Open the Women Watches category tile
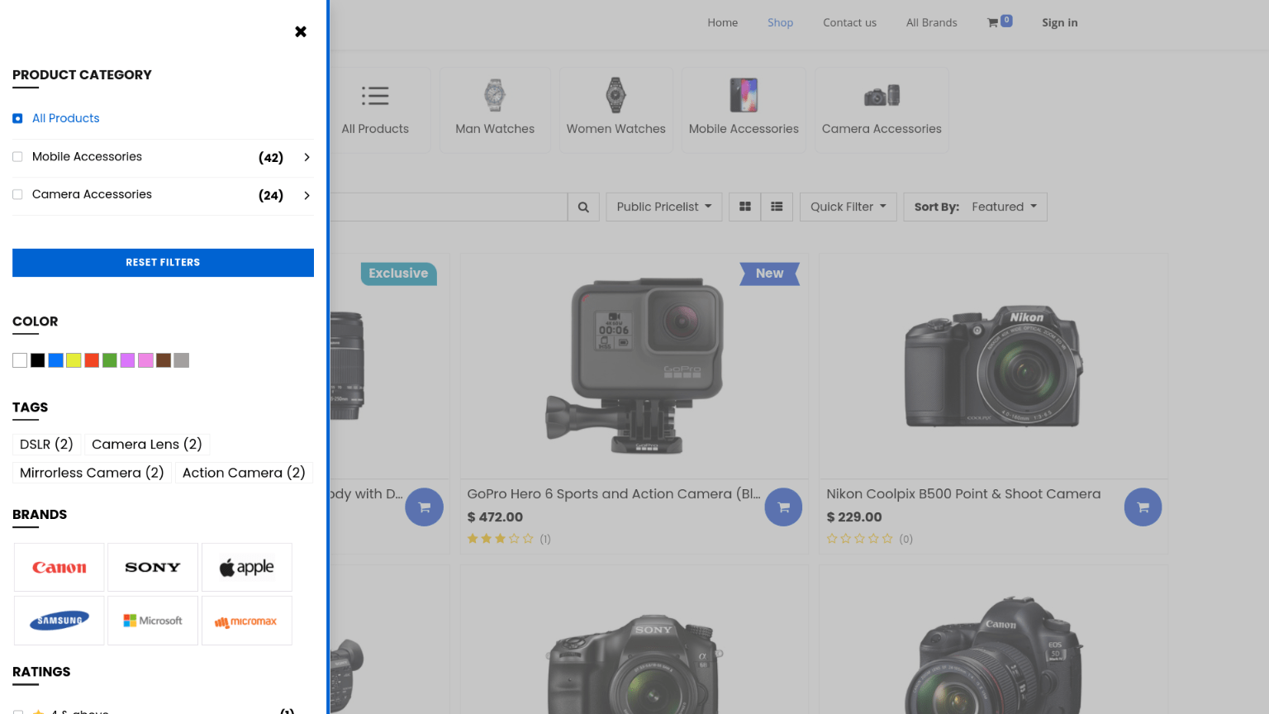 (x=615, y=110)
